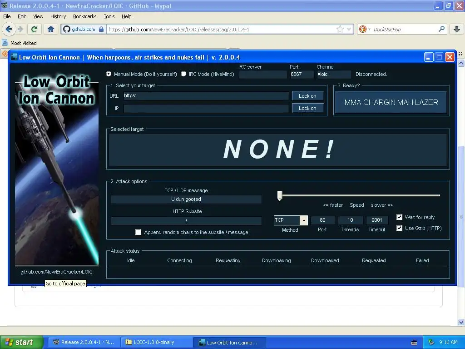This screenshot has height=349, width=465.
Task: Click the Threads field showing 10
Action: [x=350, y=220]
